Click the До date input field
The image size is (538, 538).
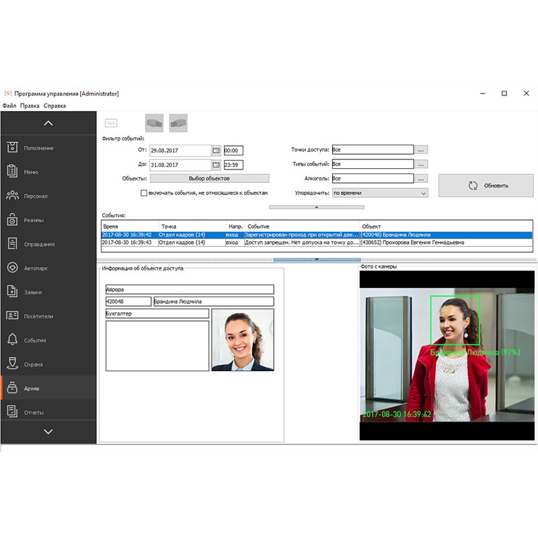pos(180,165)
